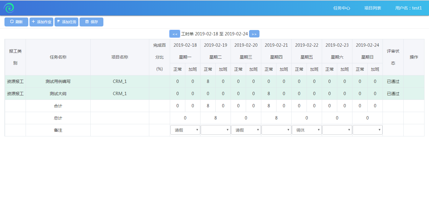
Task: Open remark dropdown for 2019-02-22 (调休)
Action: click(307, 130)
